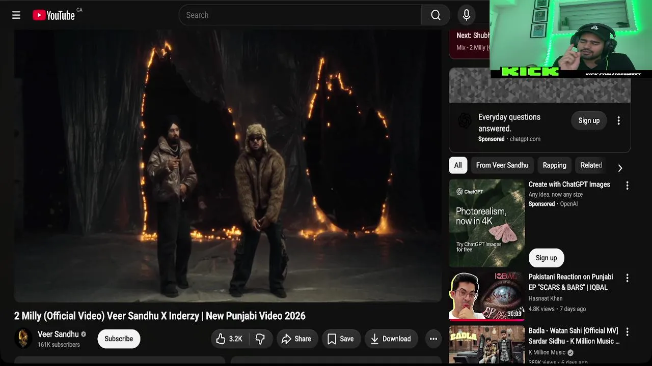652x366 pixels.
Task: Click the 'Hasnaat Khan' channel name
Action: point(546,298)
